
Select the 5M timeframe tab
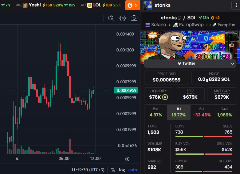pyautogui.click(x=156, y=112)
